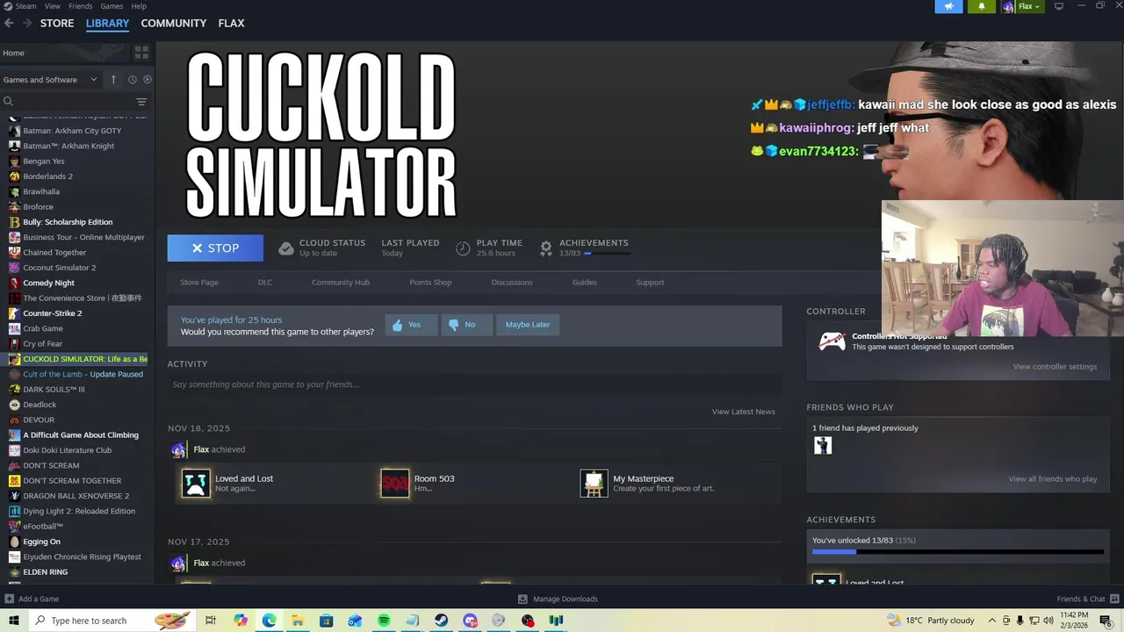Screen dimensions: 1124x632
Task: Click achievements 13/83 progress bar in header
Action: click(608, 254)
